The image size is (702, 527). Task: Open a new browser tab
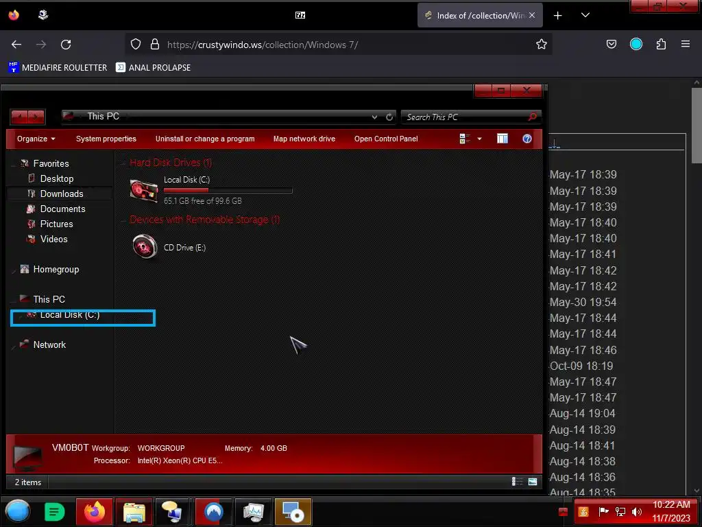[557, 16]
